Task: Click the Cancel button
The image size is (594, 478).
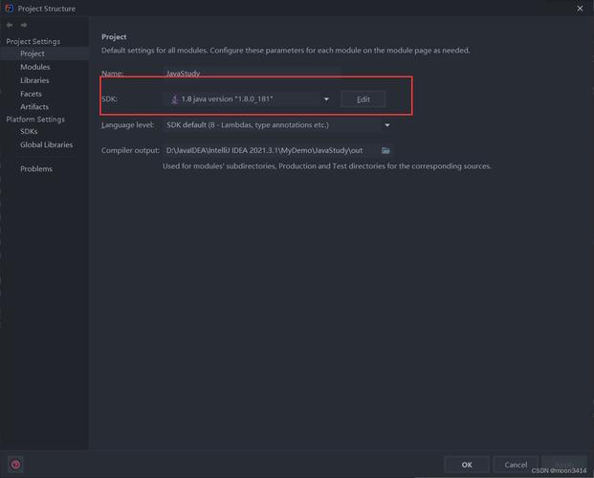Action: [x=516, y=465]
